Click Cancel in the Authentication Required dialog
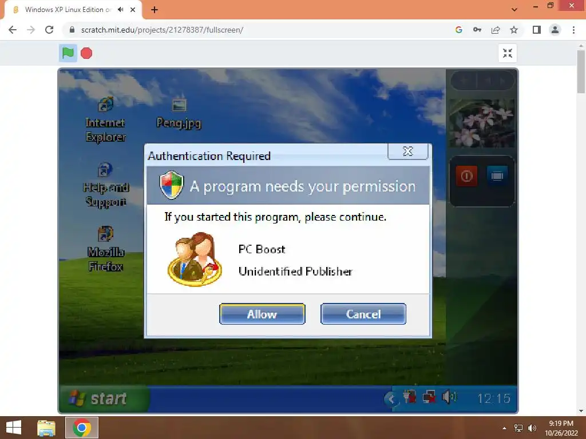Screen dimensions: 586x439 (363, 314)
